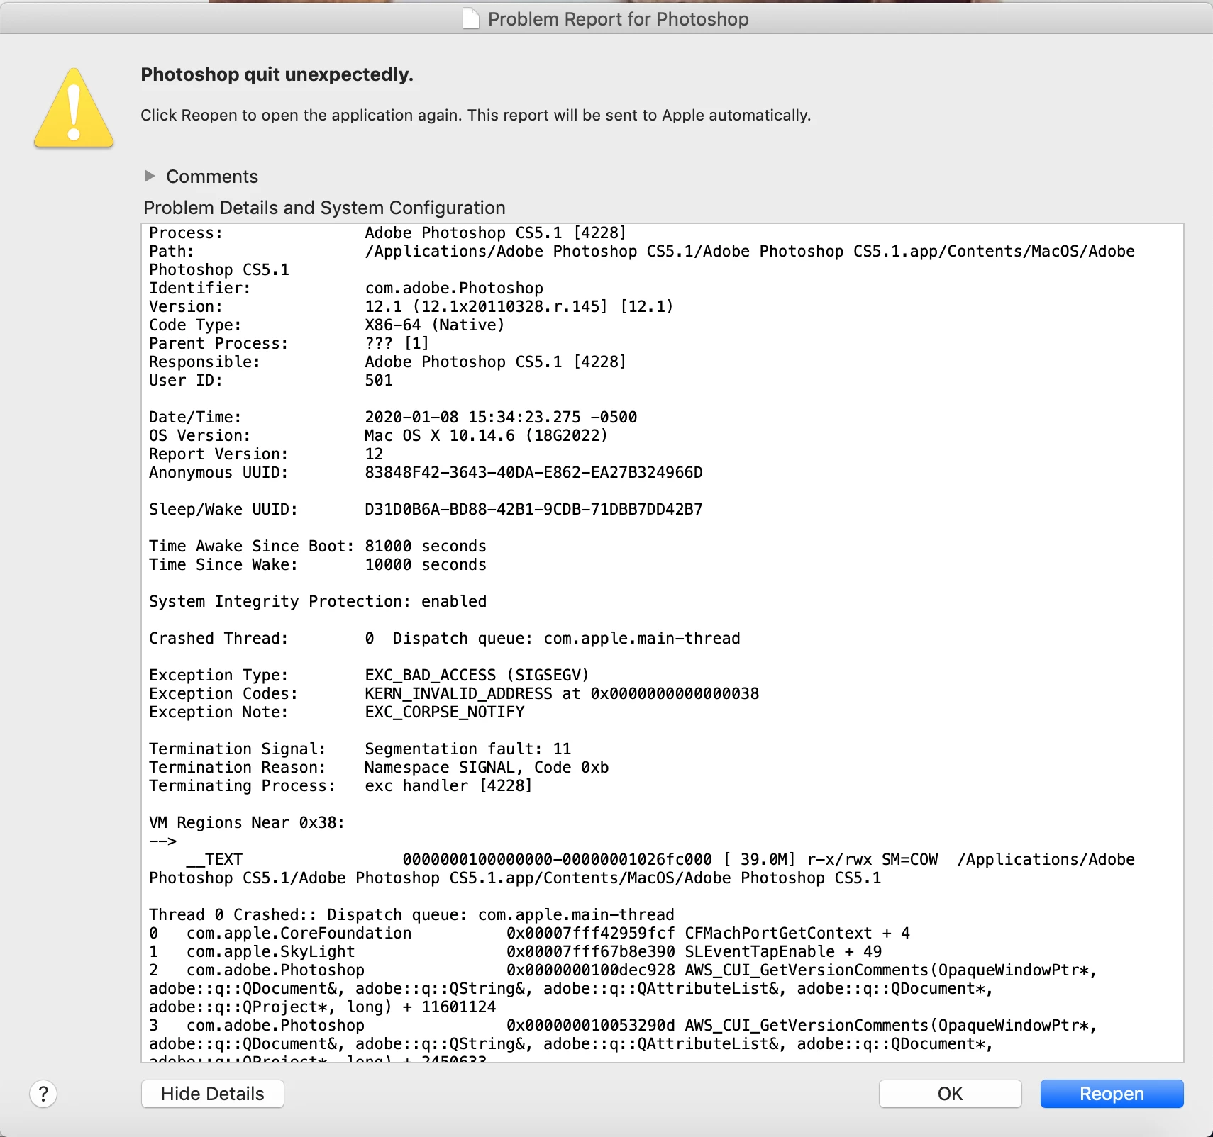The height and width of the screenshot is (1137, 1213).
Task: Click the 'VM Regions Near 0x38:' line
Action: point(247,823)
